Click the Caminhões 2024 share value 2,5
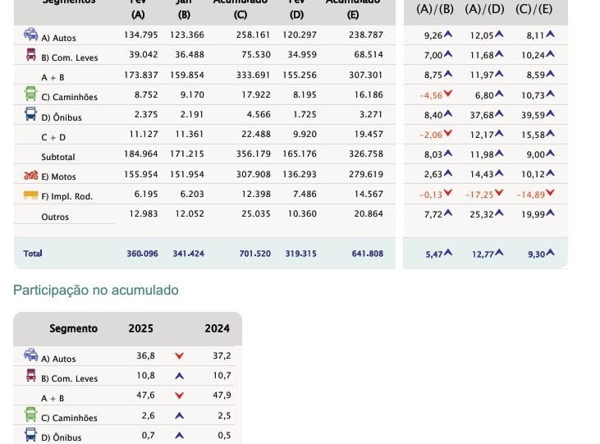 pos(224,415)
